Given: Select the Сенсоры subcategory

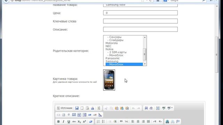Looking at the screenshot, I should point(114,37).
